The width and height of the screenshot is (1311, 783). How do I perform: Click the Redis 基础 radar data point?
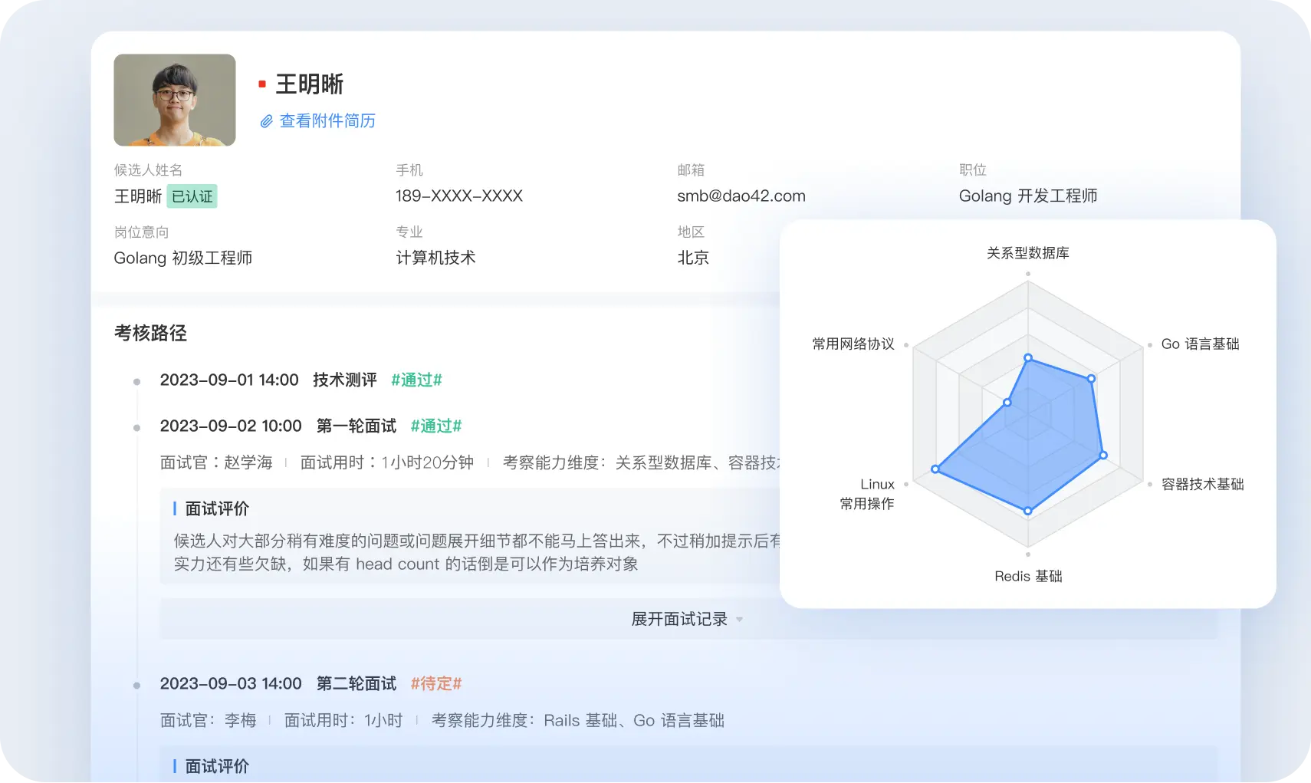coord(1028,511)
